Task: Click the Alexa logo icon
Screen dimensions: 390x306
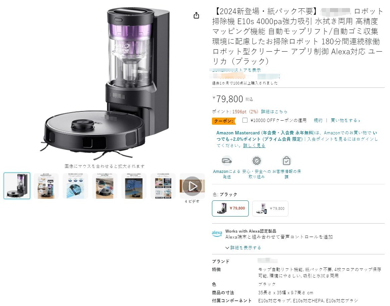Action: 217,233
